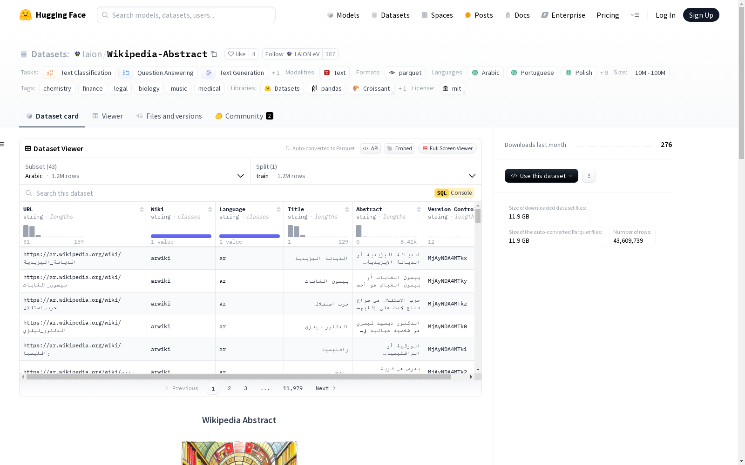Screen dimensions: 745x465
Task: Open Files and versions tab
Action: (x=169, y=116)
